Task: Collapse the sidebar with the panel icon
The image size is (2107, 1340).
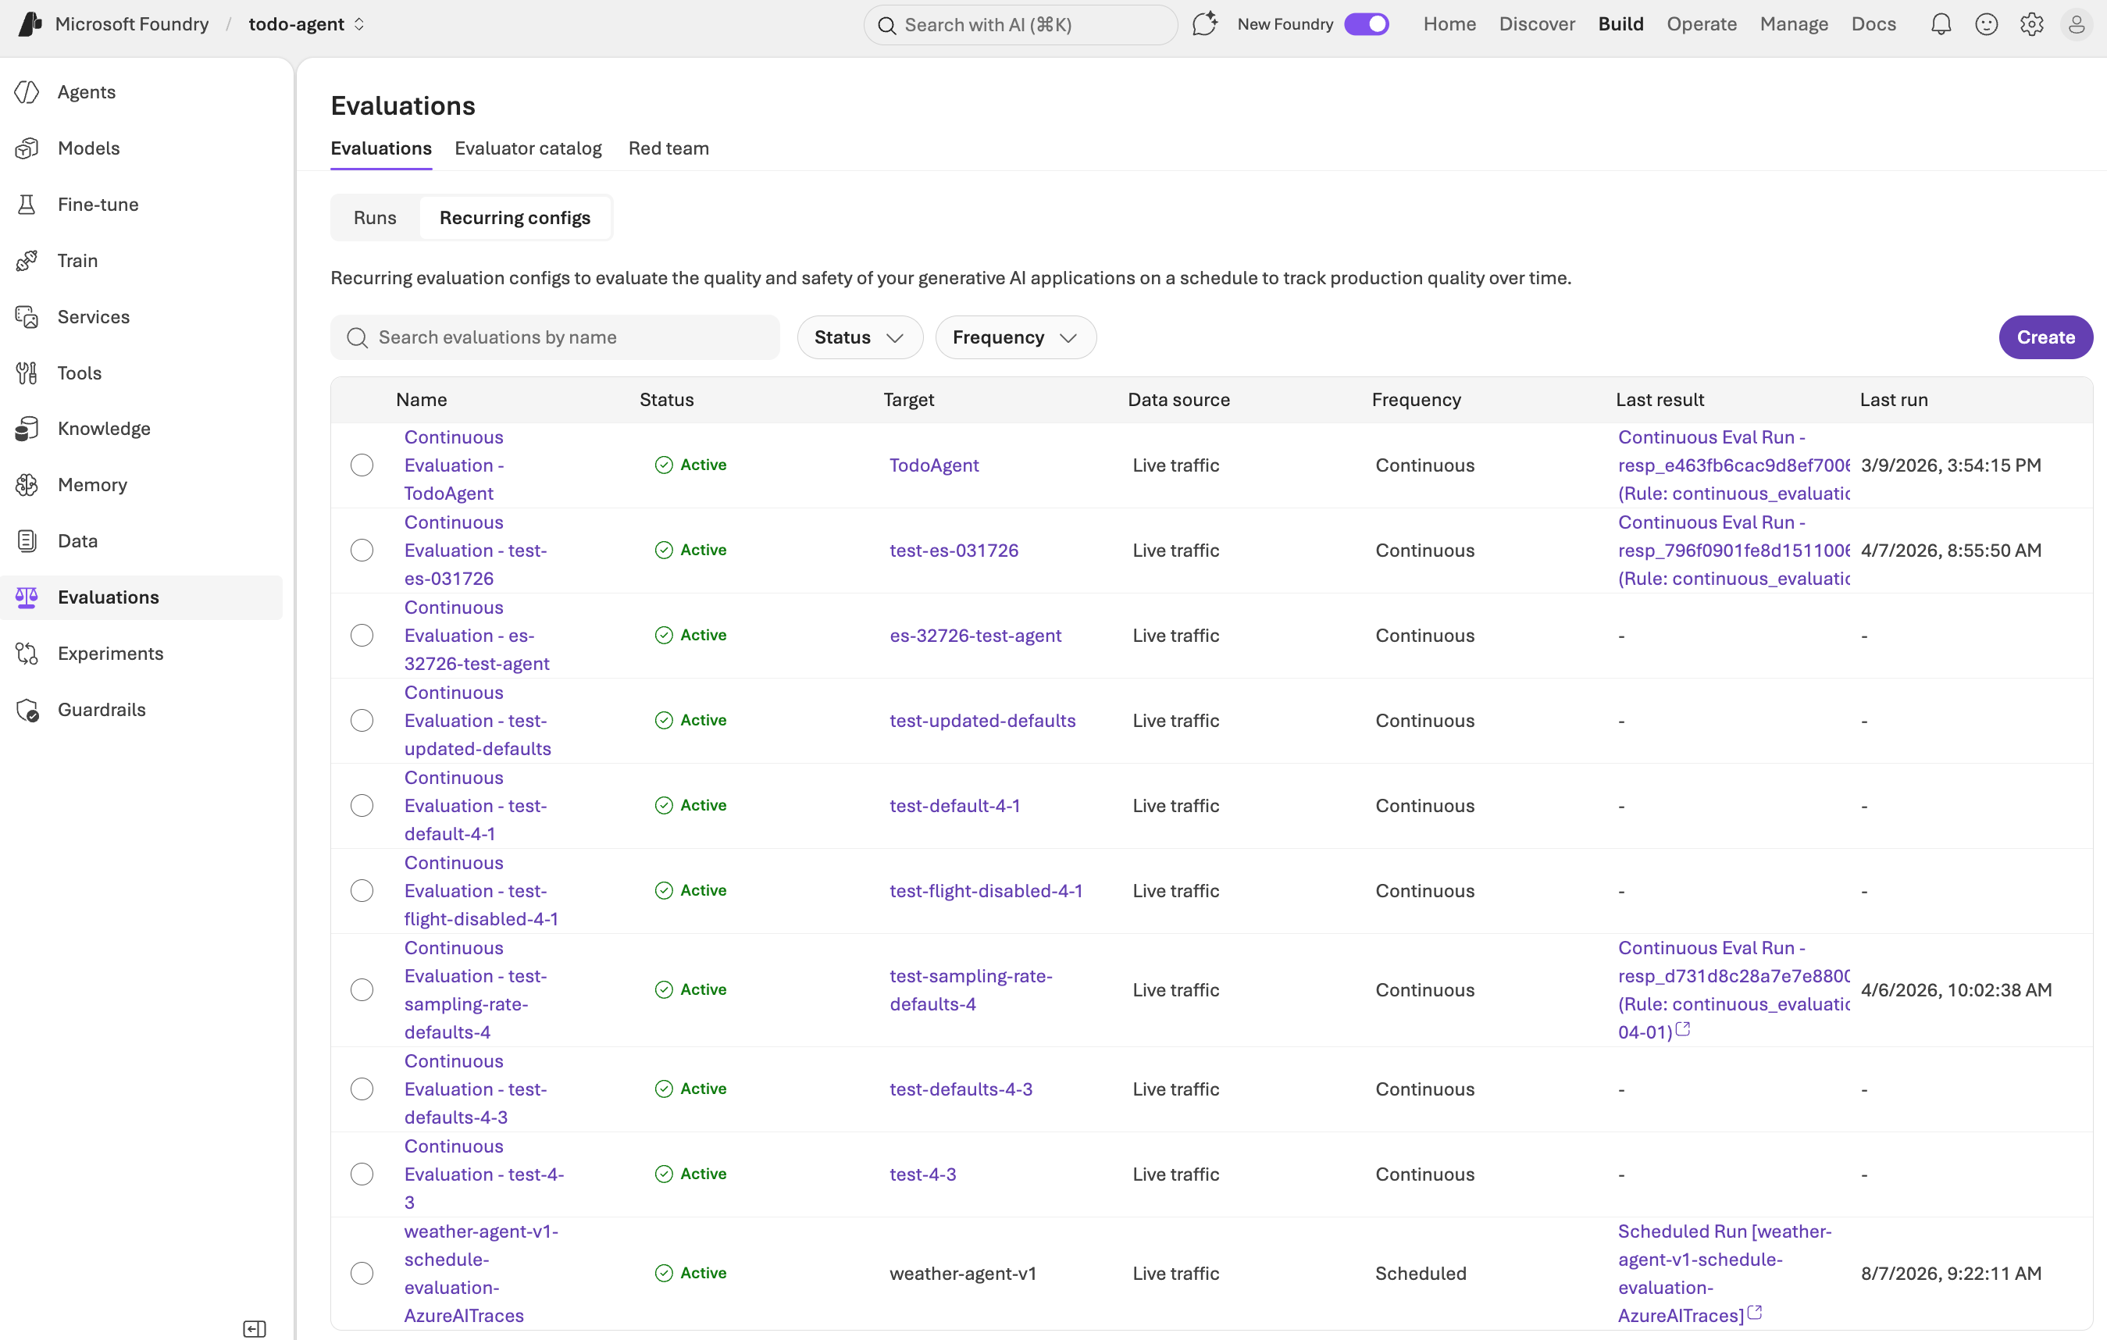Action: [x=254, y=1328]
